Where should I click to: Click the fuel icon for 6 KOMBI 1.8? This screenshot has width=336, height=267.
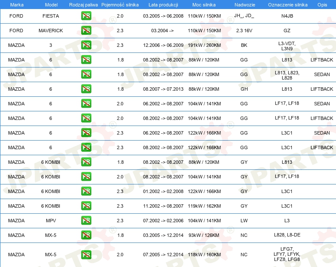(86, 162)
